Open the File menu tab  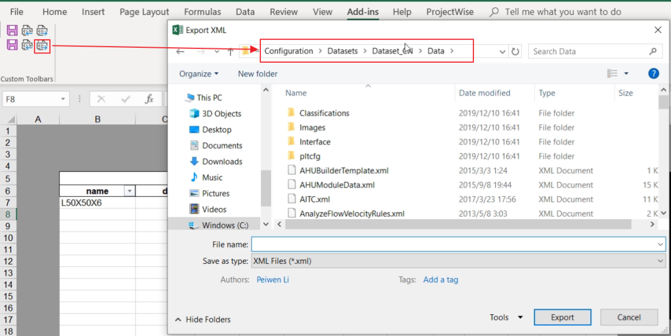coord(17,12)
